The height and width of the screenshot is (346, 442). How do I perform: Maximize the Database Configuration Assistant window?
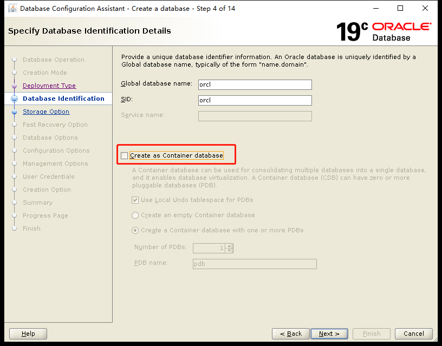click(400, 9)
